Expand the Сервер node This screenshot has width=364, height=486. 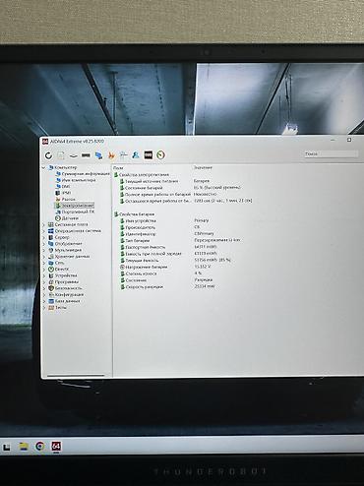43,237
